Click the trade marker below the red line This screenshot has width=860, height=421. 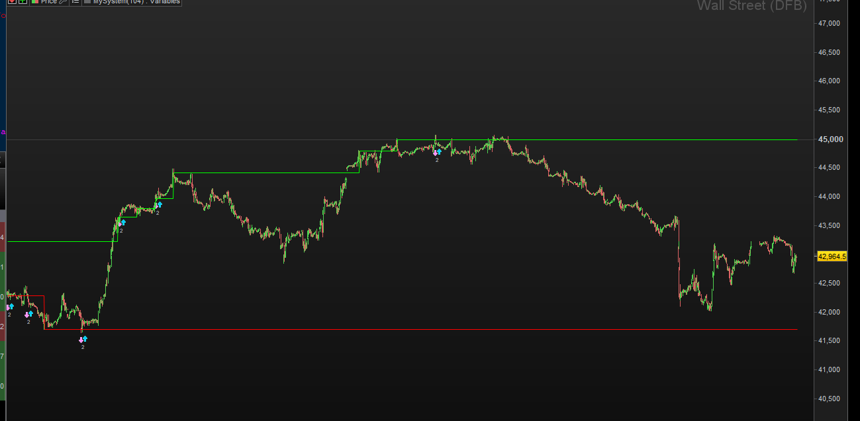(x=83, y=340)
